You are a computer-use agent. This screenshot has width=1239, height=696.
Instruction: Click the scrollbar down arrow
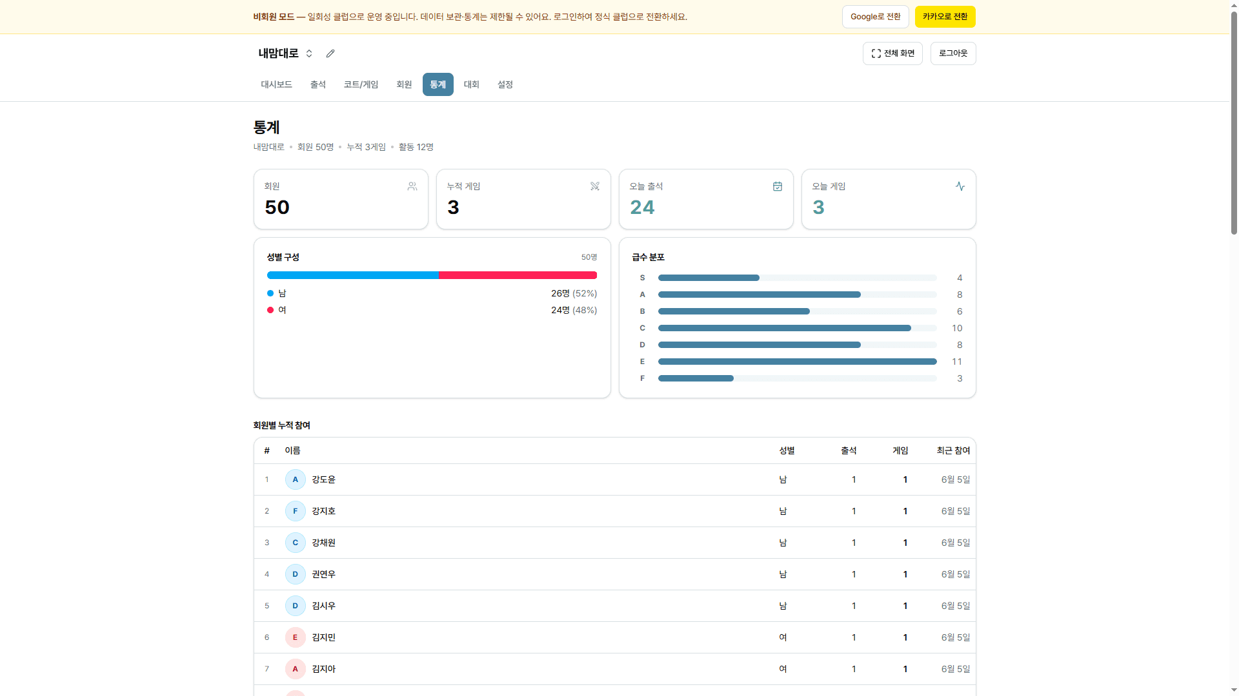(x=1234, y=690)
